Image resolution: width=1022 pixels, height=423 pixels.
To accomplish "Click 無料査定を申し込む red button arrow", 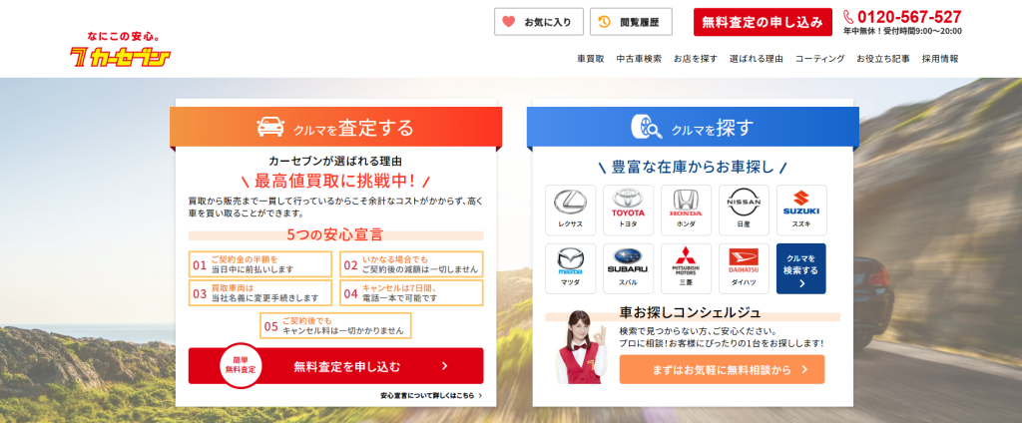I will coord(444,366).
